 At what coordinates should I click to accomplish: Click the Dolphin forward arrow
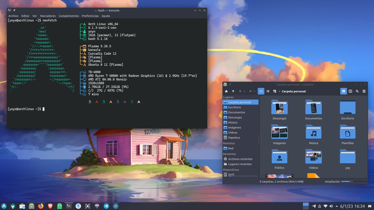(250, 91)
